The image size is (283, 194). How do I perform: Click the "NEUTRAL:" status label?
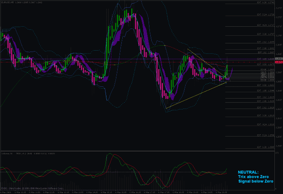tap(248, 172)
